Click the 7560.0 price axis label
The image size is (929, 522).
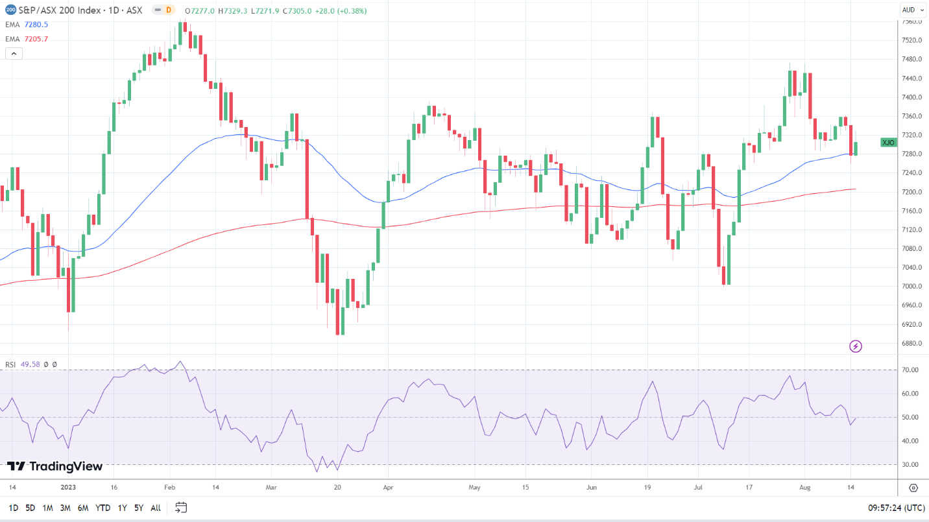(912, 21)
